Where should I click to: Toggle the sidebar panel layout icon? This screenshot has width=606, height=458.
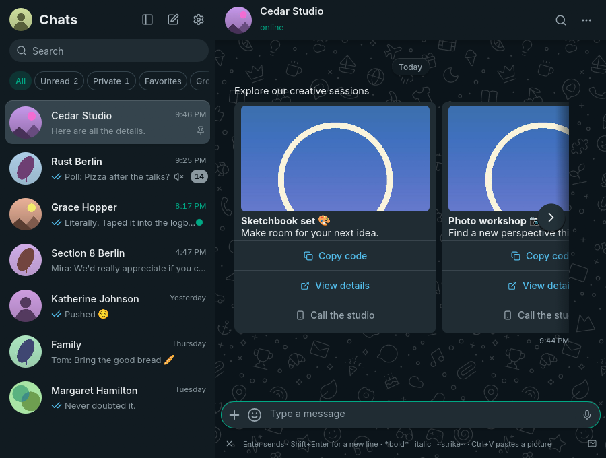(147, 20)
